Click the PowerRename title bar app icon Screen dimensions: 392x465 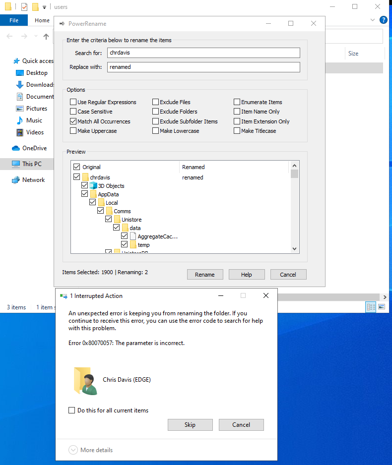[x=62, y=24]
